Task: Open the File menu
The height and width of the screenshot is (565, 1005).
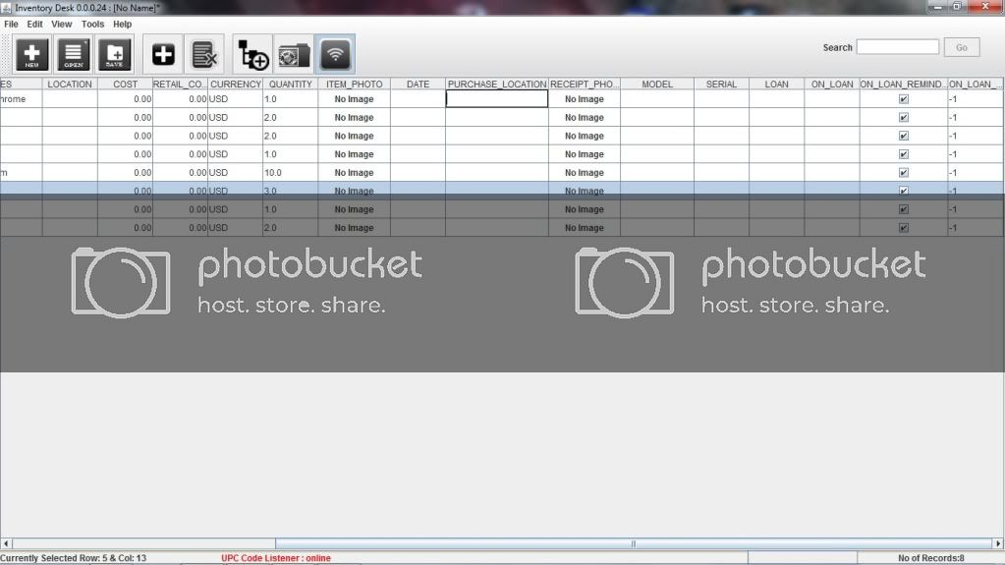Action: click(11, 25)
